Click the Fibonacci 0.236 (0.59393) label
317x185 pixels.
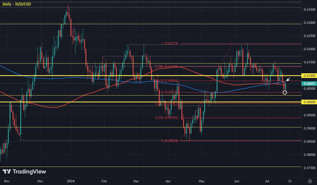click(166, 117)
